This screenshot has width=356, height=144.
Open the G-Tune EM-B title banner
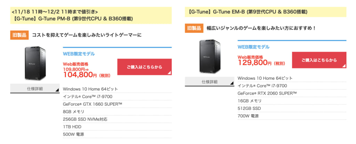[x=266, y=12]
